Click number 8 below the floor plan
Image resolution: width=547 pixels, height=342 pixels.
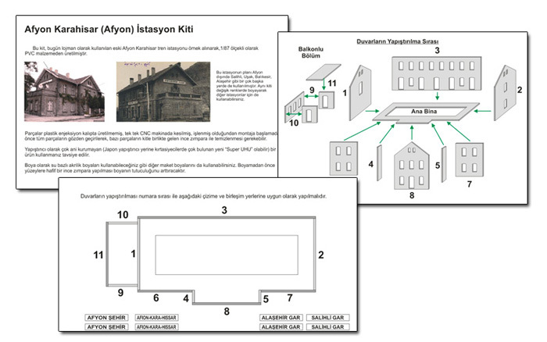(x=227, y=312)
